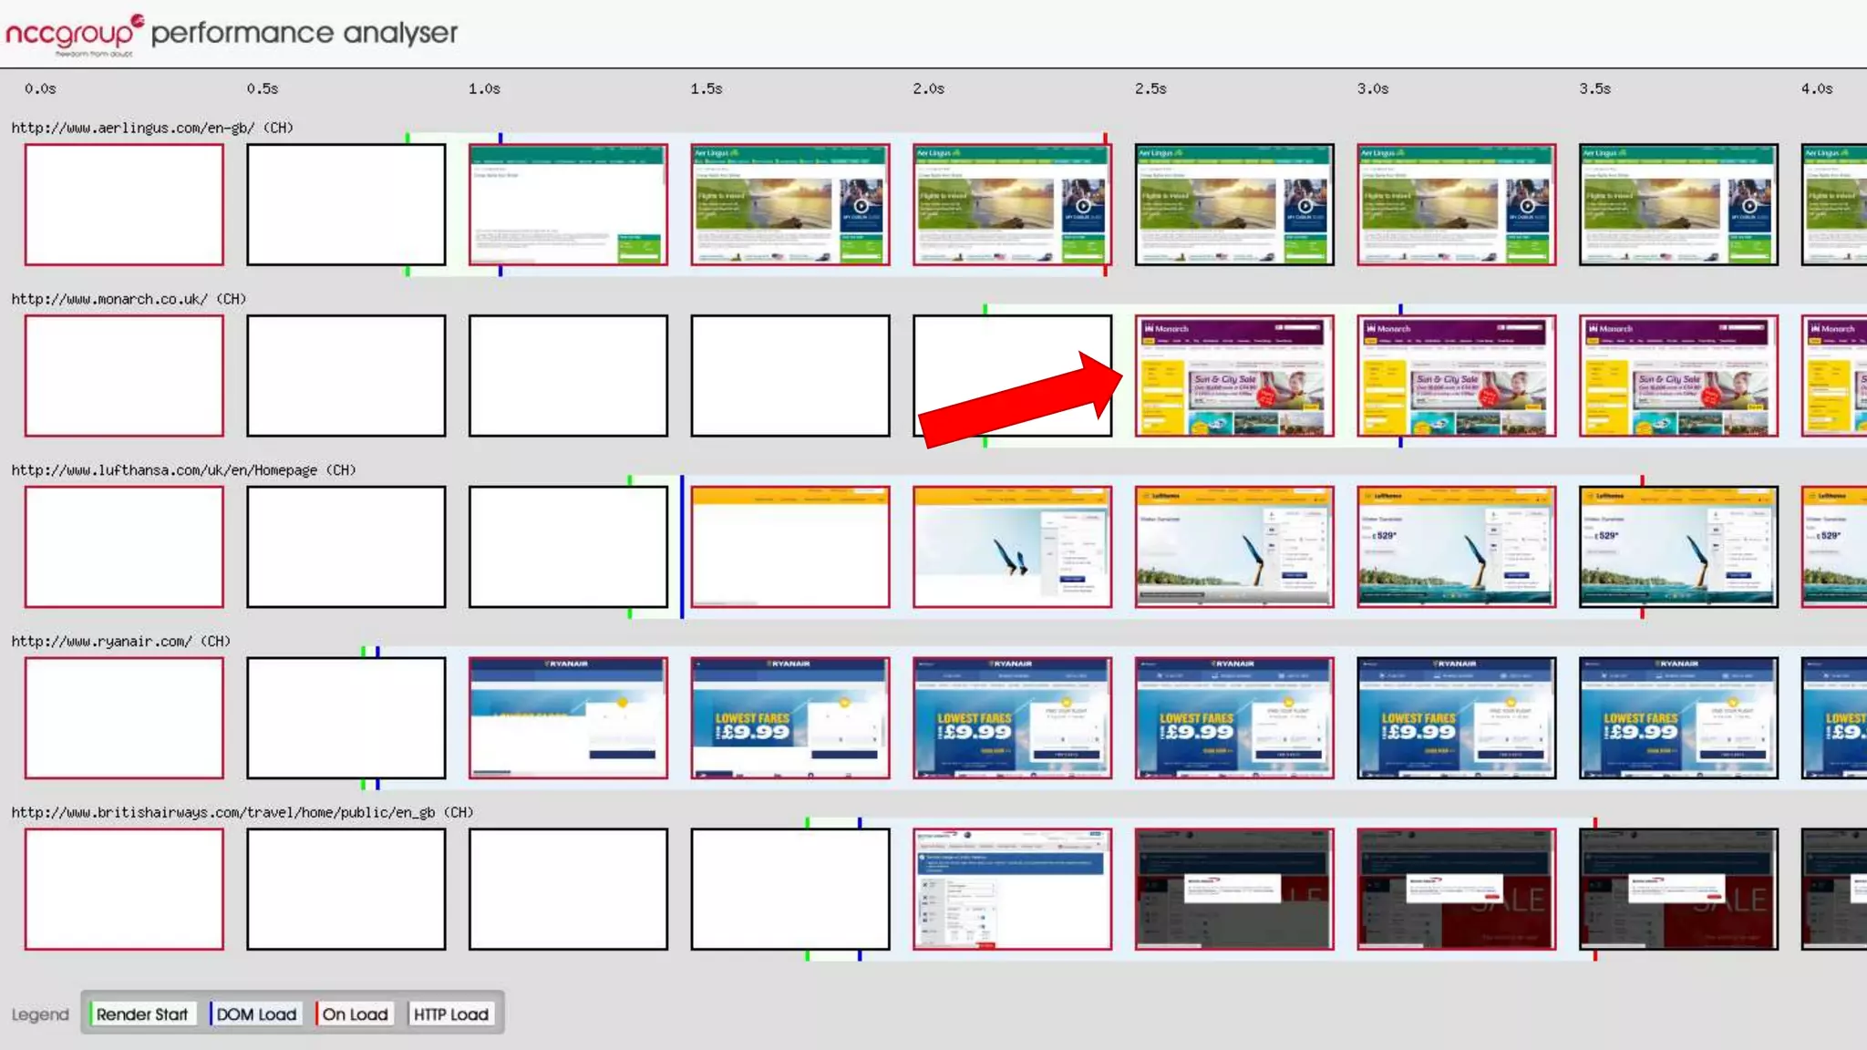This screenshot has width=1867, height=1050.
Task: Select Lufthansa thumbnail at 2.0s
Action: tap(1012, 547)
